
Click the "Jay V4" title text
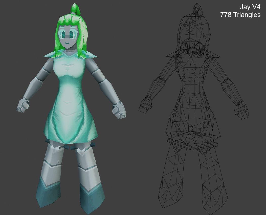pos(250,7)
